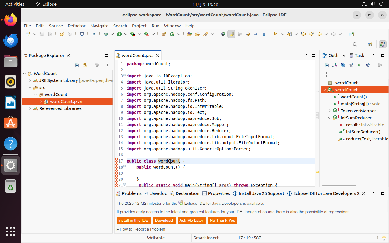The image size is (389, 243).
Task: Click Collapse All in Package Explorer
Action: (x=77, y=65)
